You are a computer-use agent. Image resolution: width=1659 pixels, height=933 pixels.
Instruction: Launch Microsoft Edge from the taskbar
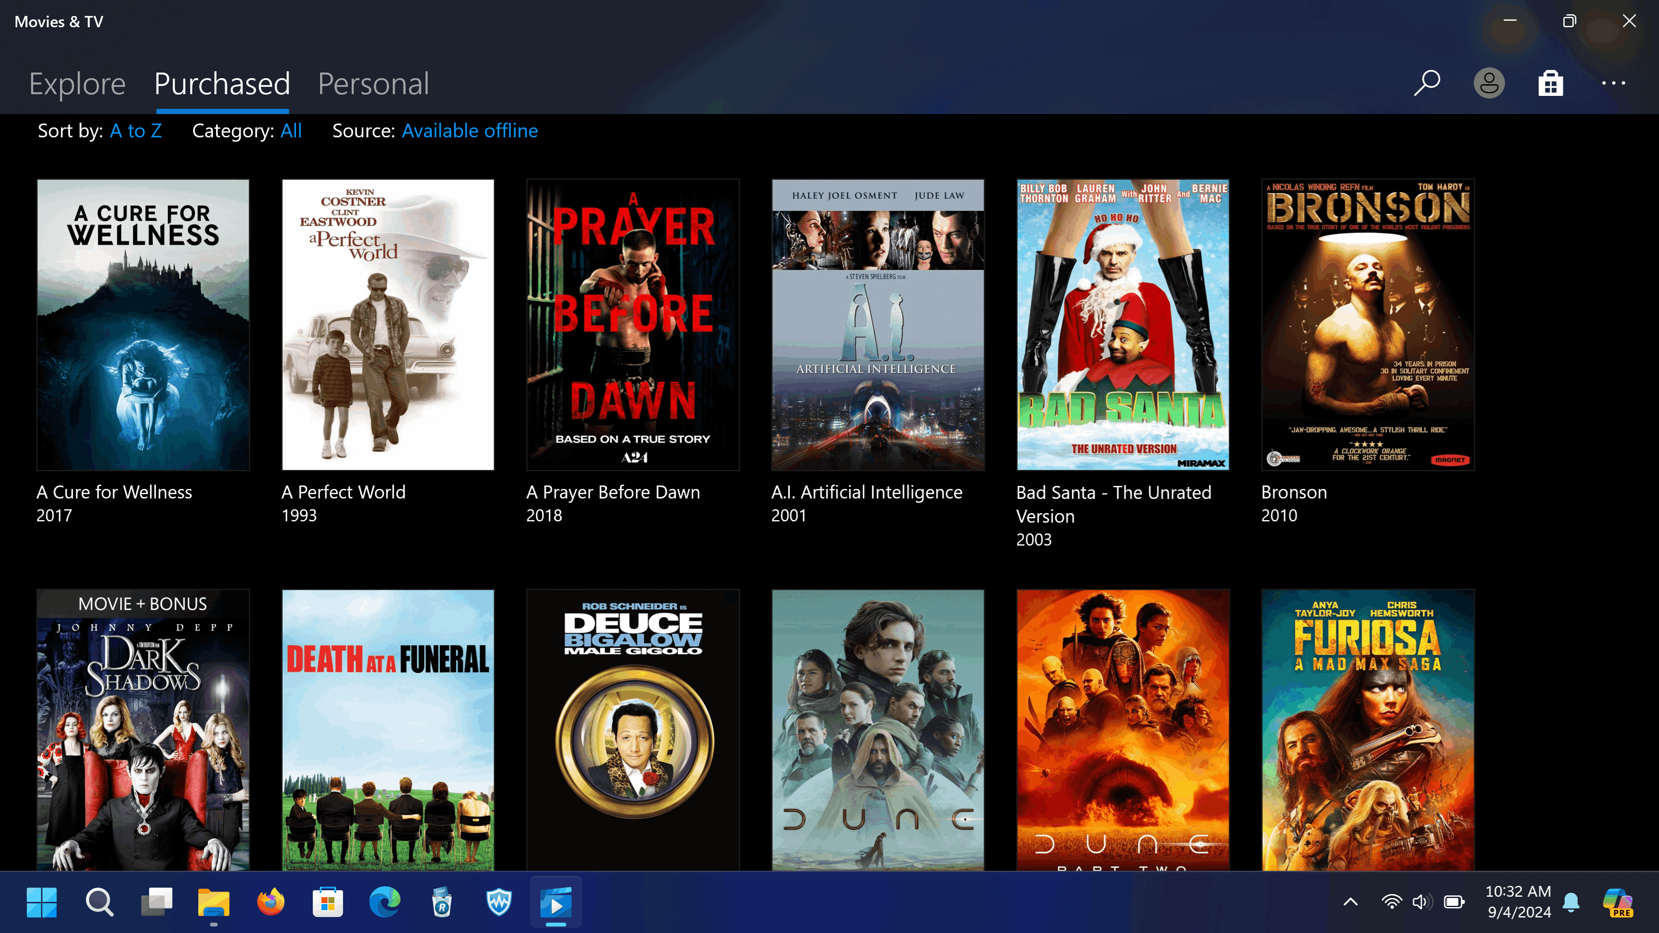point(385,902)
